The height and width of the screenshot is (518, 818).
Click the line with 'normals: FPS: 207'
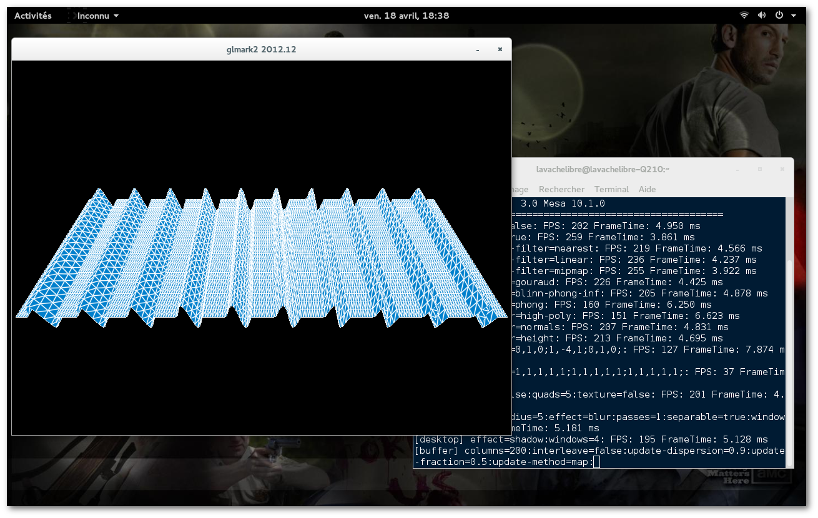tap(619, 327)
